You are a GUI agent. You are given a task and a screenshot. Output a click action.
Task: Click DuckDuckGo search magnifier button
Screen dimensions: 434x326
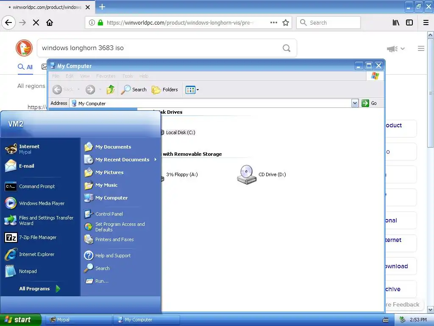coord(287,48)
